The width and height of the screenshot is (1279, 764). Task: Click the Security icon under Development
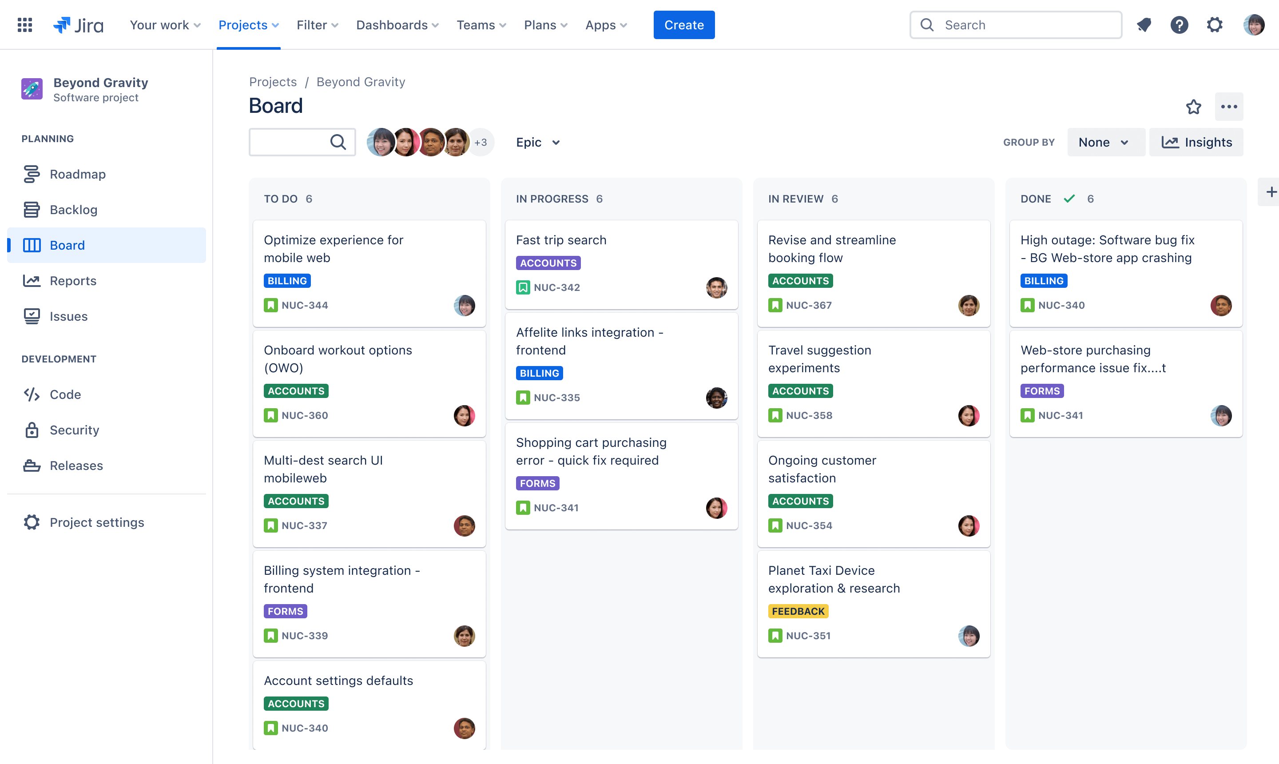click(32, 429)
